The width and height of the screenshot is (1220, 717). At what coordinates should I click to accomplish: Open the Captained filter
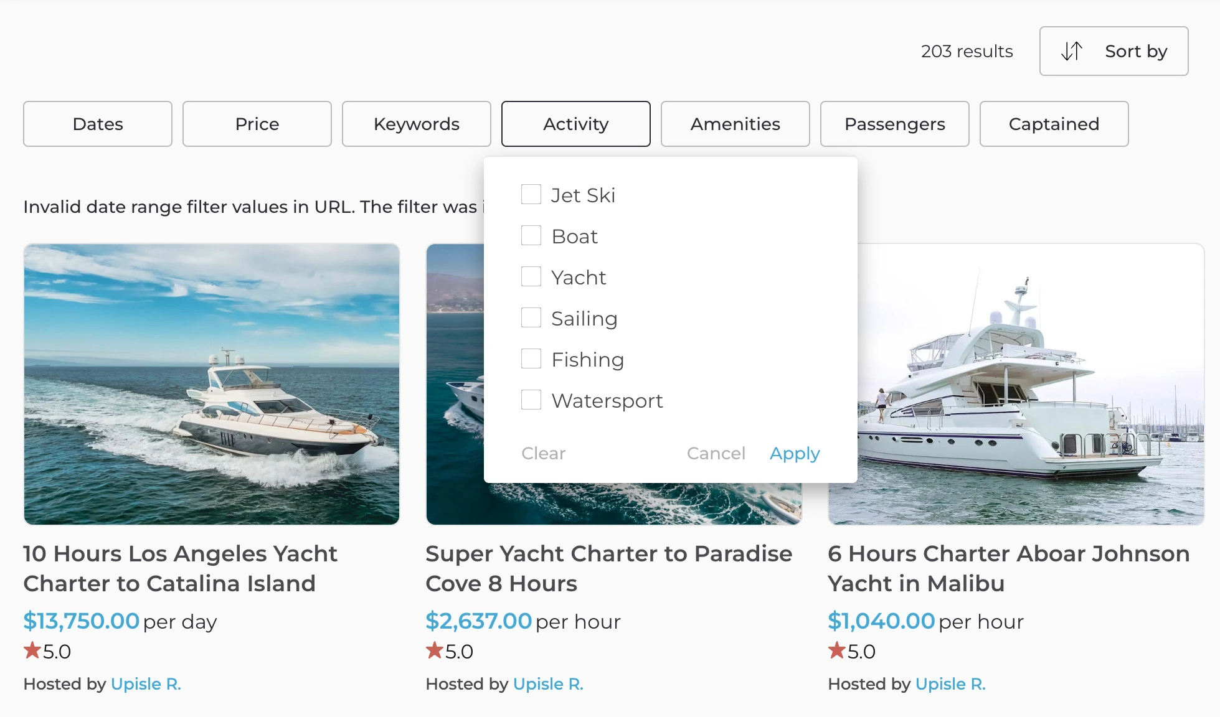pos(1054,123)
